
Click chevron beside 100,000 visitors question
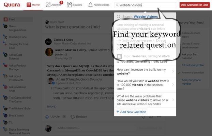pos(173,85)
